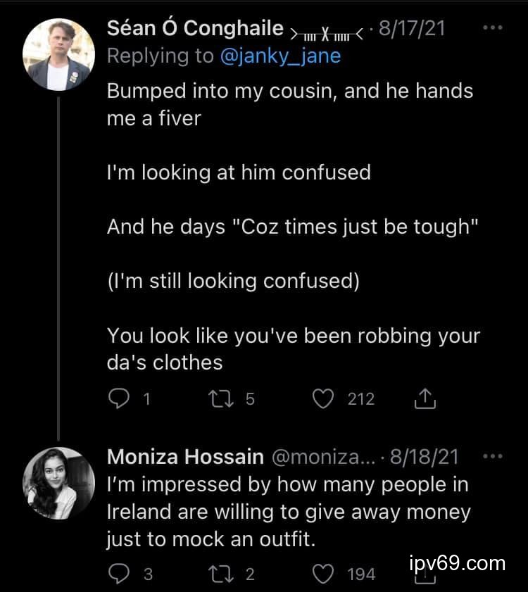Open the @janky_jane profile mention
528x592 pixels.
(280, 56)
